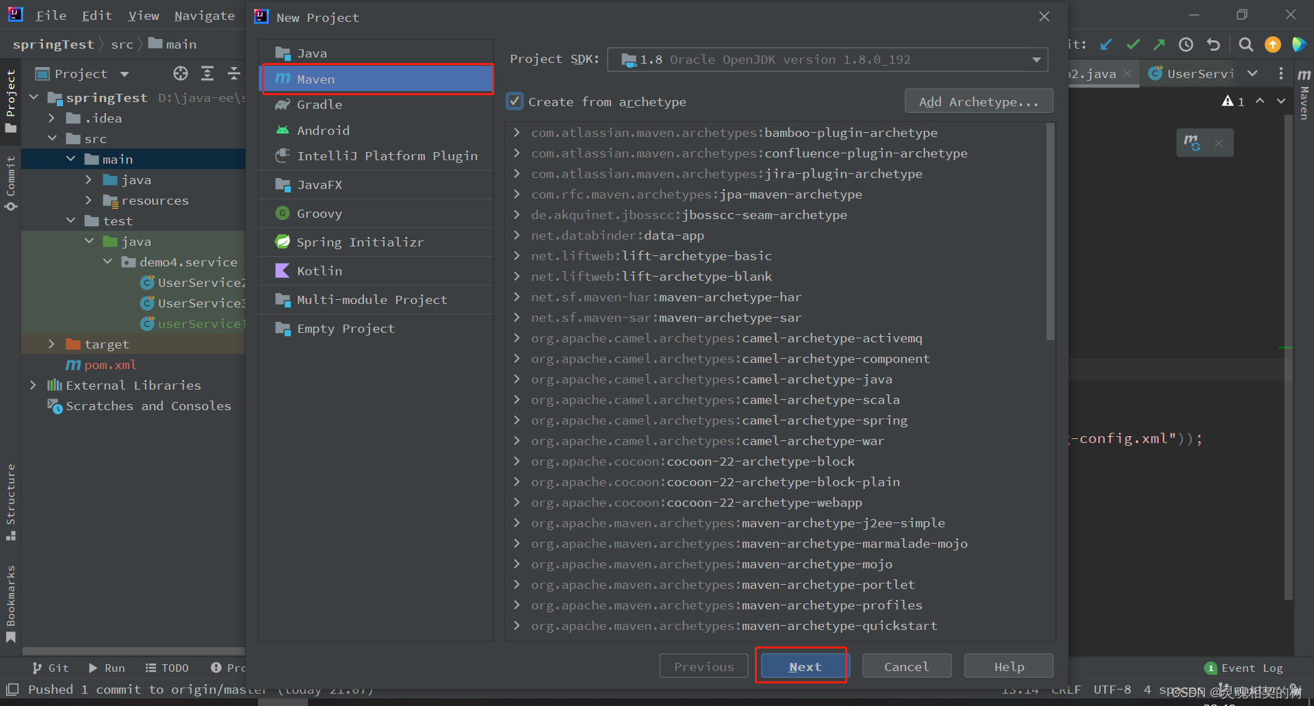This screenshot has height=706, width=1314.
Task: Select net.databinder:data-app archetype row
Action: pos(776,235)
